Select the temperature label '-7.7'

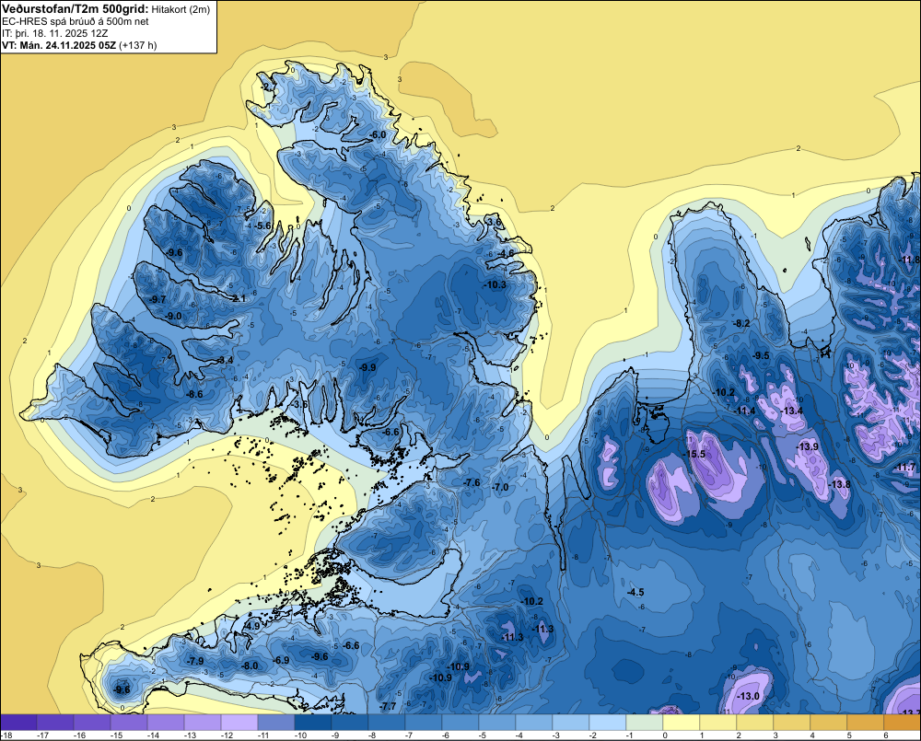tap(389, 706)
